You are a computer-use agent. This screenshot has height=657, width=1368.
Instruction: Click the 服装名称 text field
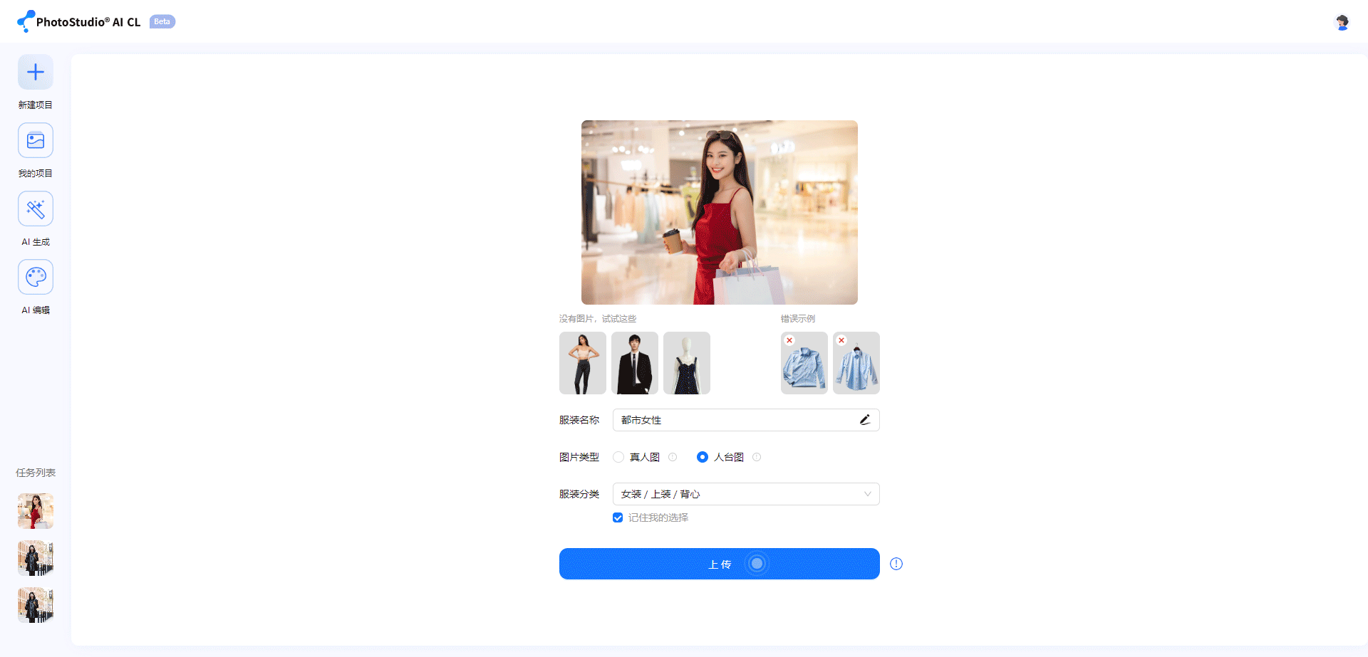click(734, 420)
